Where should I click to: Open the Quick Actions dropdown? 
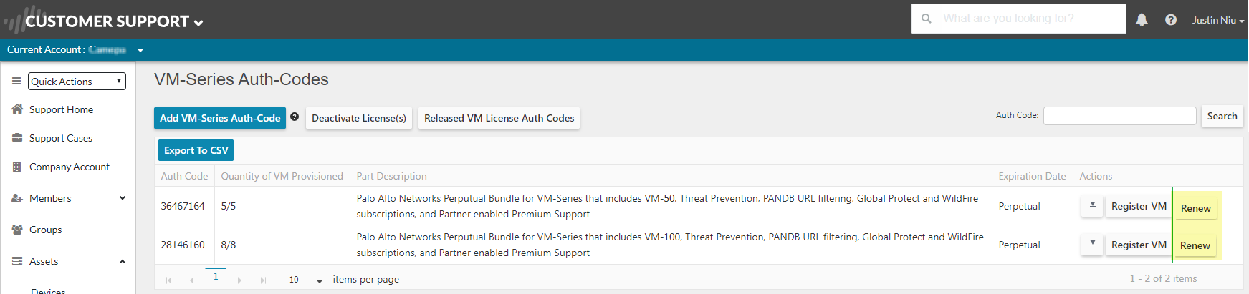tap(77, 82)
